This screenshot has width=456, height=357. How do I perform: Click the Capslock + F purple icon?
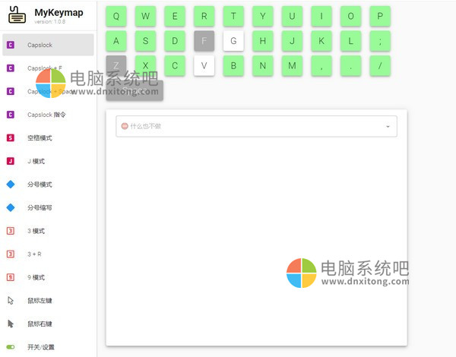coord(11,68)
